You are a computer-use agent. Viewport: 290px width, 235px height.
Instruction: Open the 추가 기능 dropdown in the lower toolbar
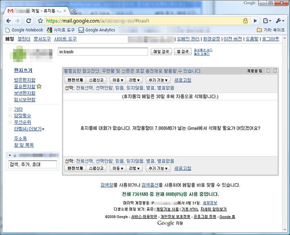point(158,168)
